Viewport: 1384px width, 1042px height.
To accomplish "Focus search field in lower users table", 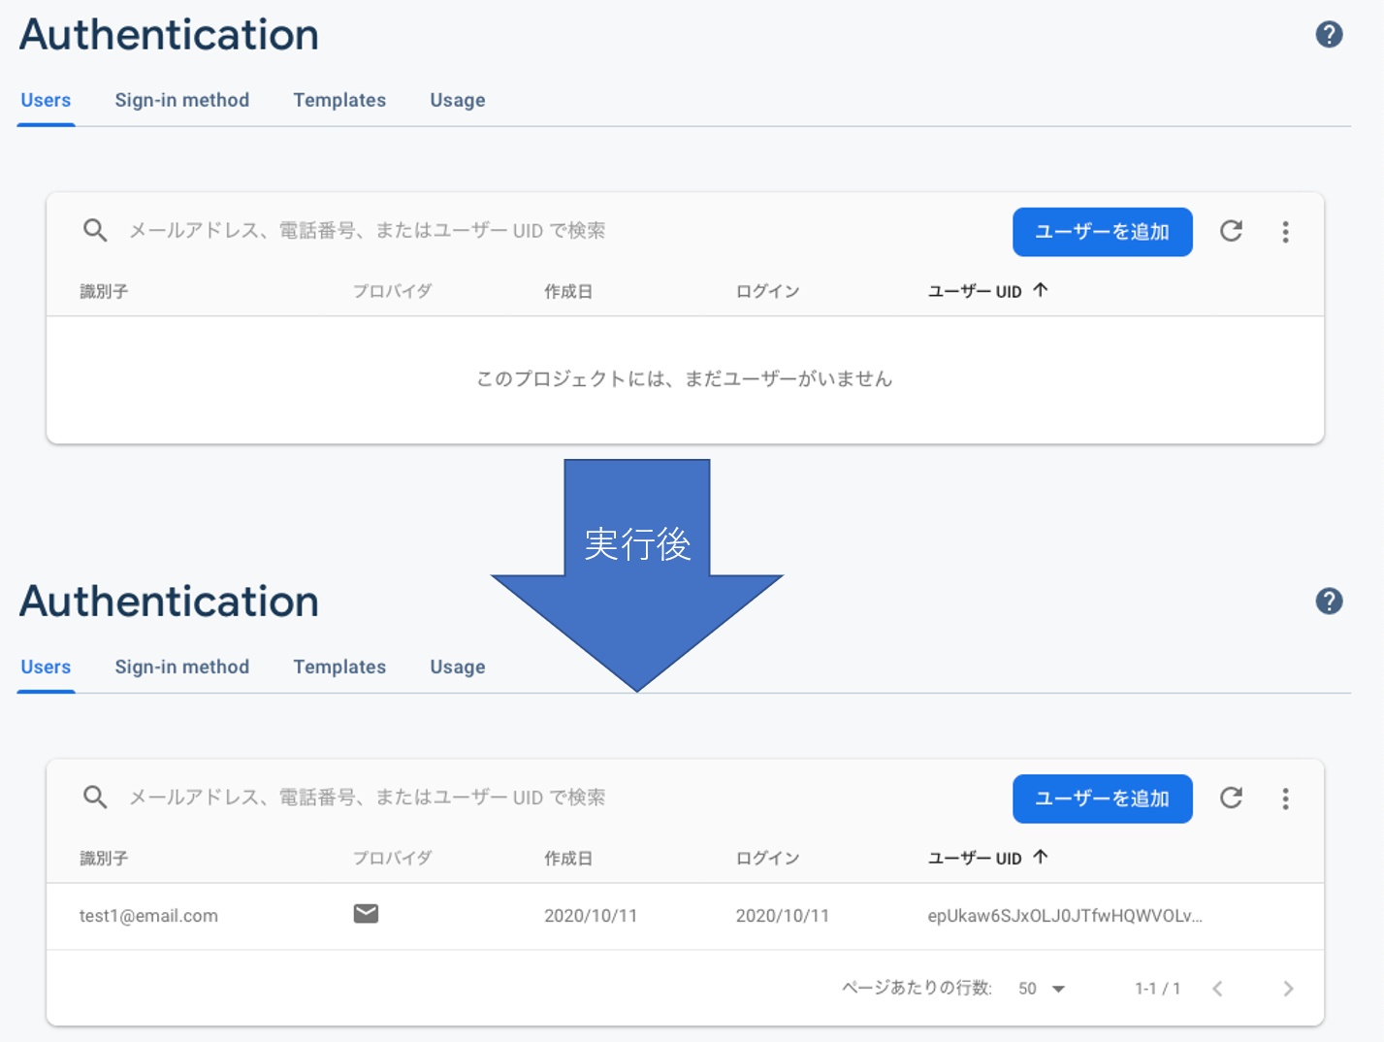I will point(368,797).
